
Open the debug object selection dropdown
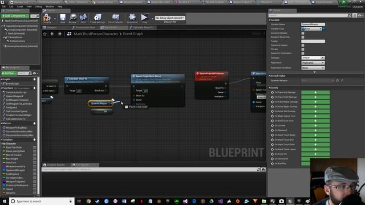[170, 18]
